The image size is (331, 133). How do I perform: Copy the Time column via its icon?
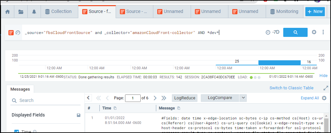coord(115,108)
